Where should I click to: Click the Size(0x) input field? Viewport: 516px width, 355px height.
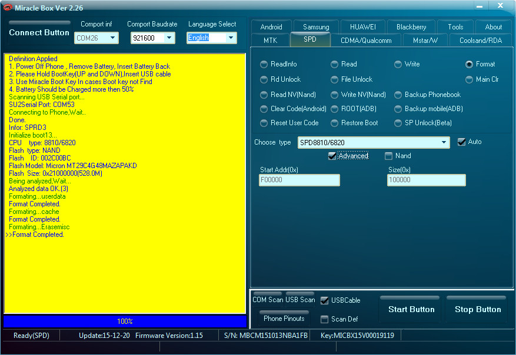[x=427, y=180]
